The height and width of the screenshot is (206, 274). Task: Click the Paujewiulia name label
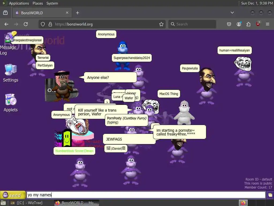click(190, 68)
